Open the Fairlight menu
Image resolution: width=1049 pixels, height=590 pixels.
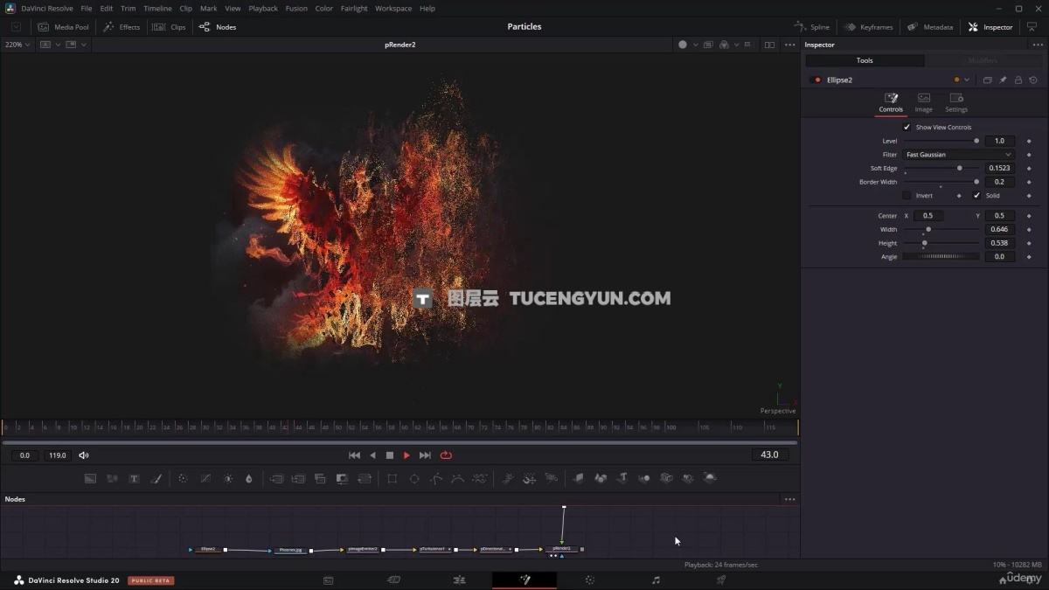[354, 9]
